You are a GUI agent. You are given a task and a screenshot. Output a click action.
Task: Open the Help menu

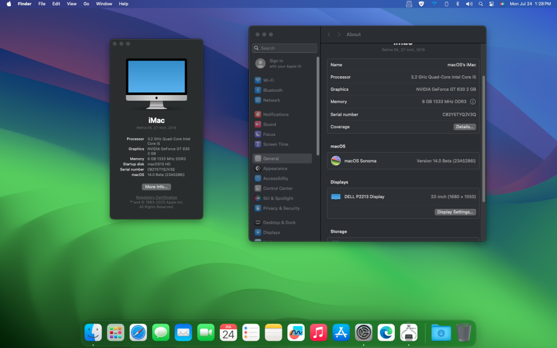click(x=124, y=4)
